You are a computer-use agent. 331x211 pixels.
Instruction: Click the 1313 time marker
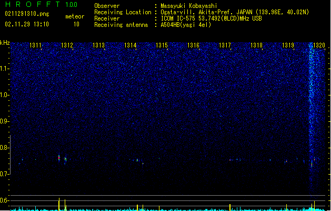pos(98,45)
